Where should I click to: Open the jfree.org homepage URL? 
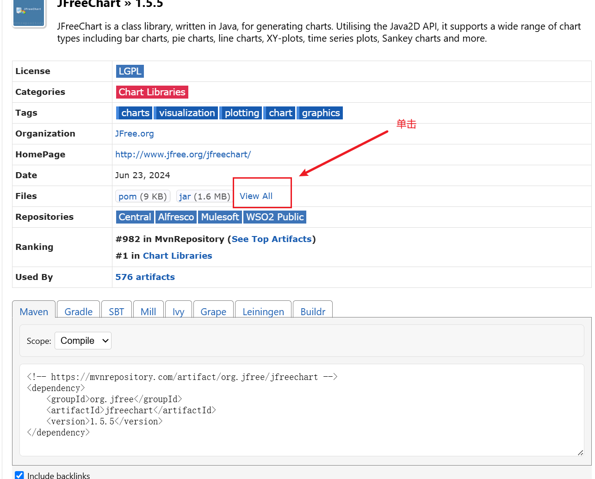tap(183, 155)
